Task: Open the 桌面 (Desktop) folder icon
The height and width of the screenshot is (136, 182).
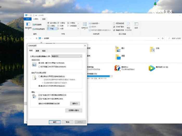Action: [x=118, y=56]
